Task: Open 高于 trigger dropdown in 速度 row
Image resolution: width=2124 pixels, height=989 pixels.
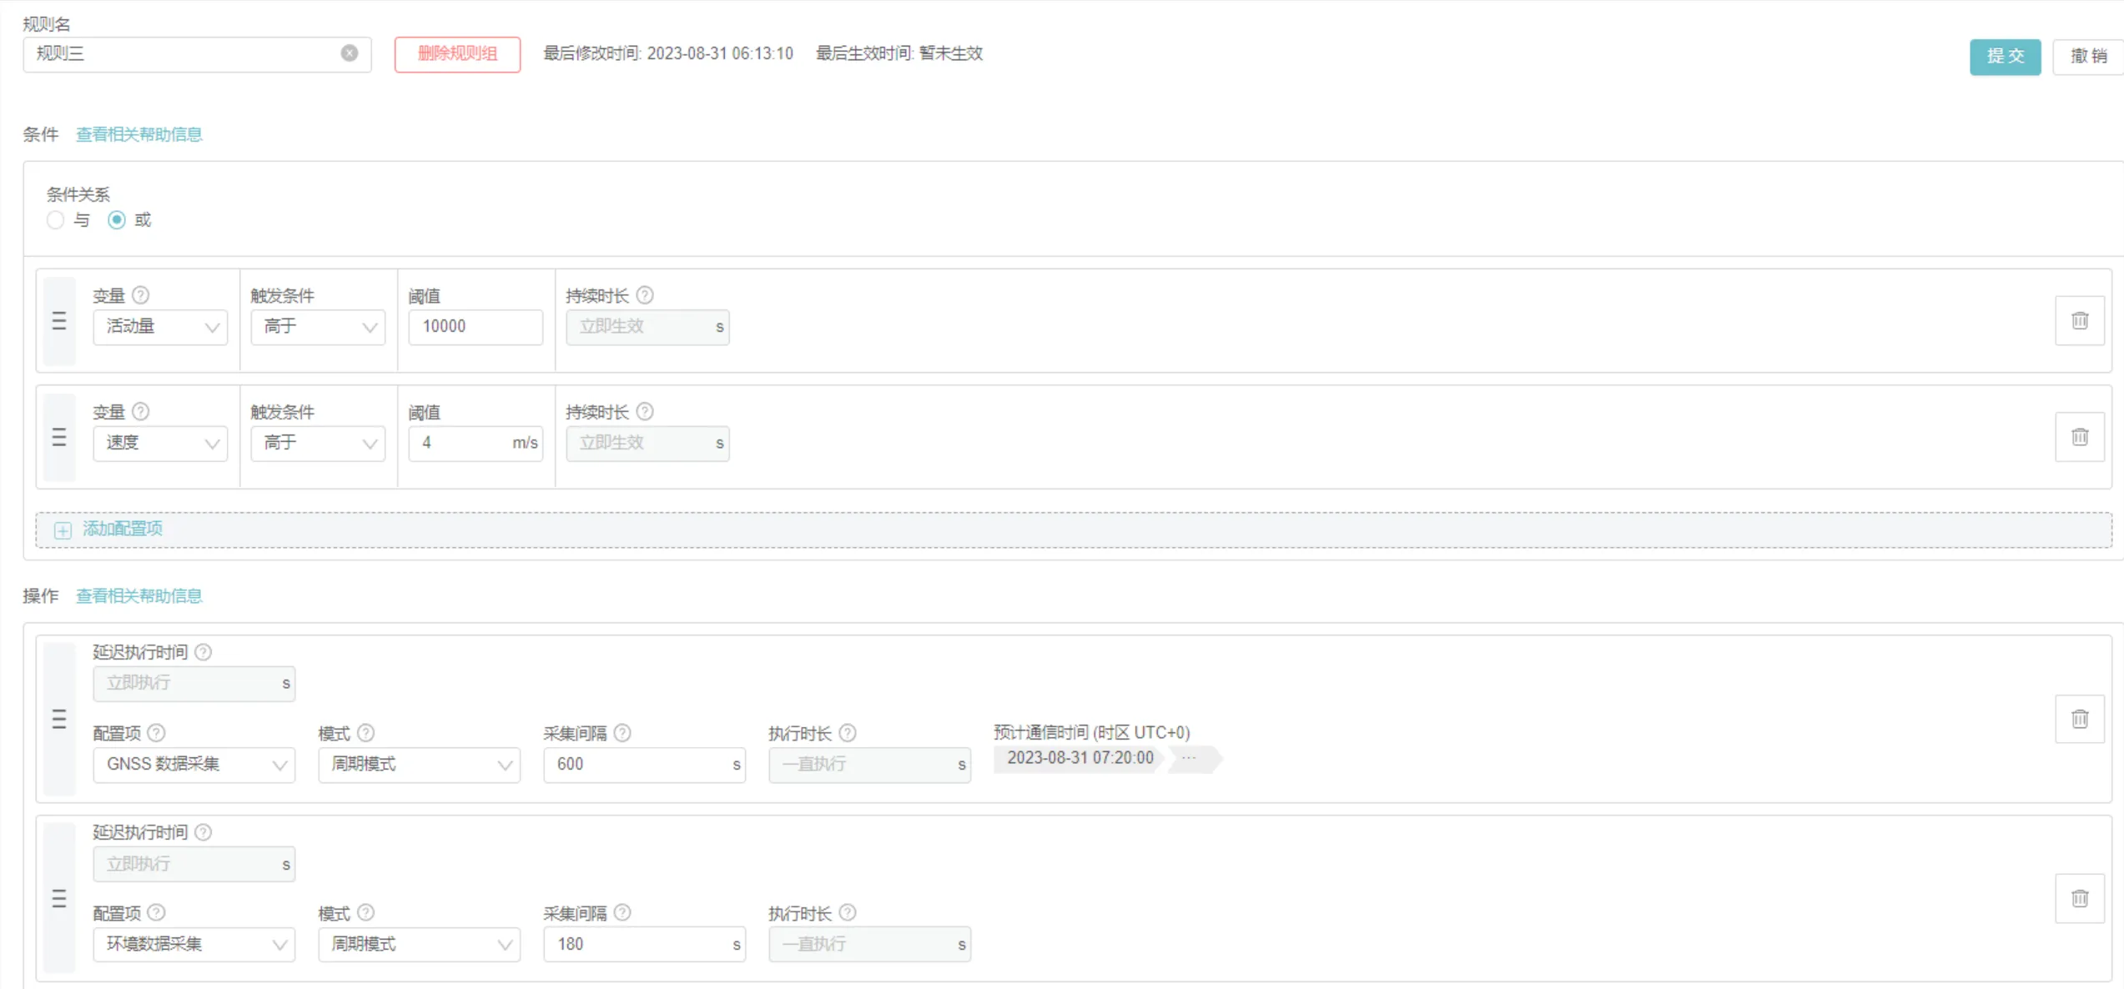Action: tap(318, 444)
